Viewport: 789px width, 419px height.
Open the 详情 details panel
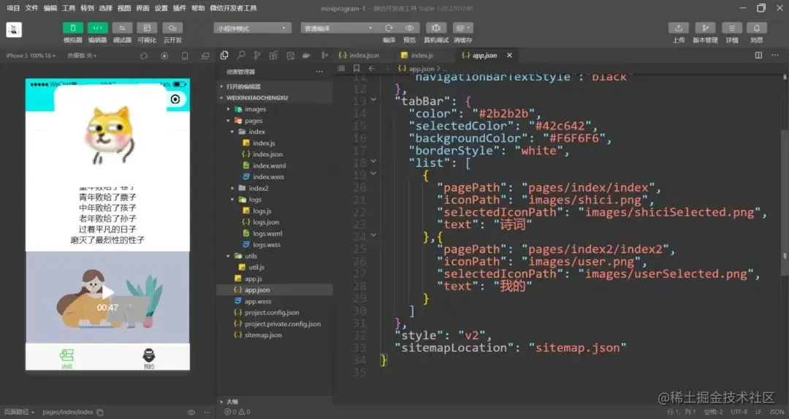pos(731,29)
